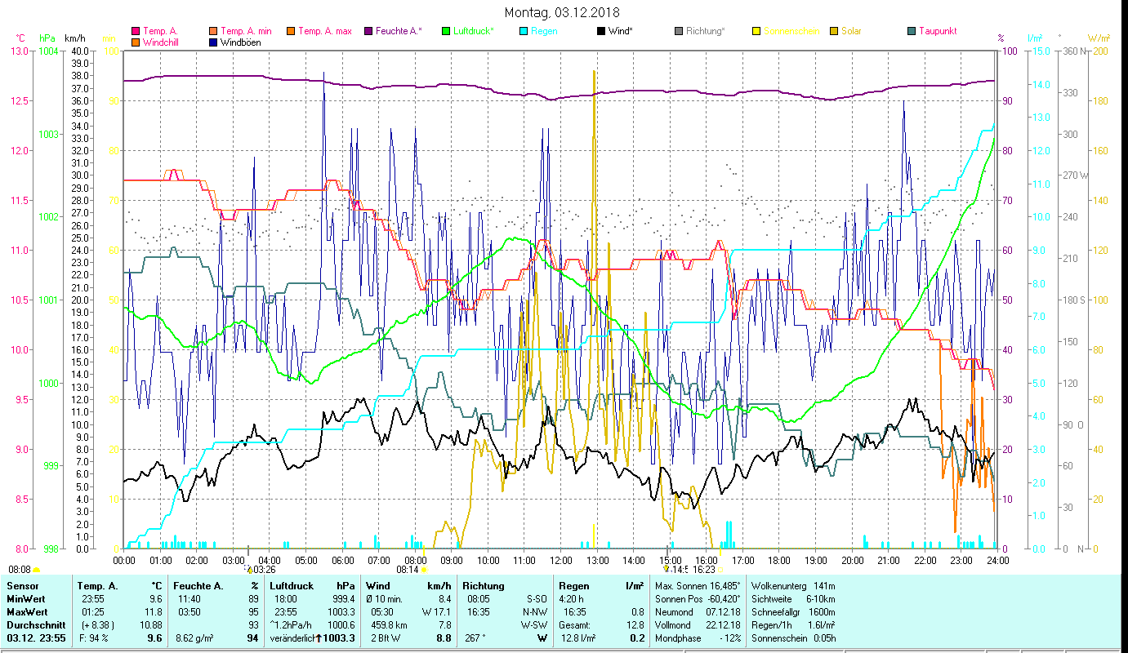Click the green Luftdruck* legend swatch
Viewport: 1128px width, 653px height.
445,32
